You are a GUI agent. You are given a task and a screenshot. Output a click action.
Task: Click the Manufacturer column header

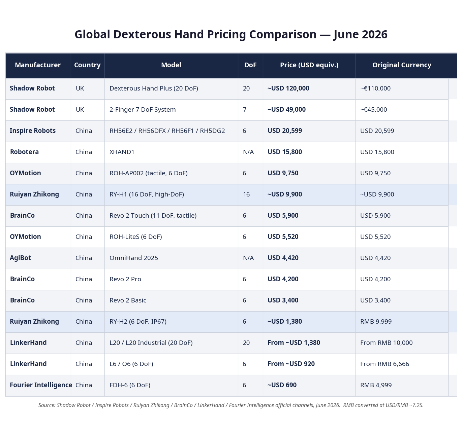pos(38,65)
